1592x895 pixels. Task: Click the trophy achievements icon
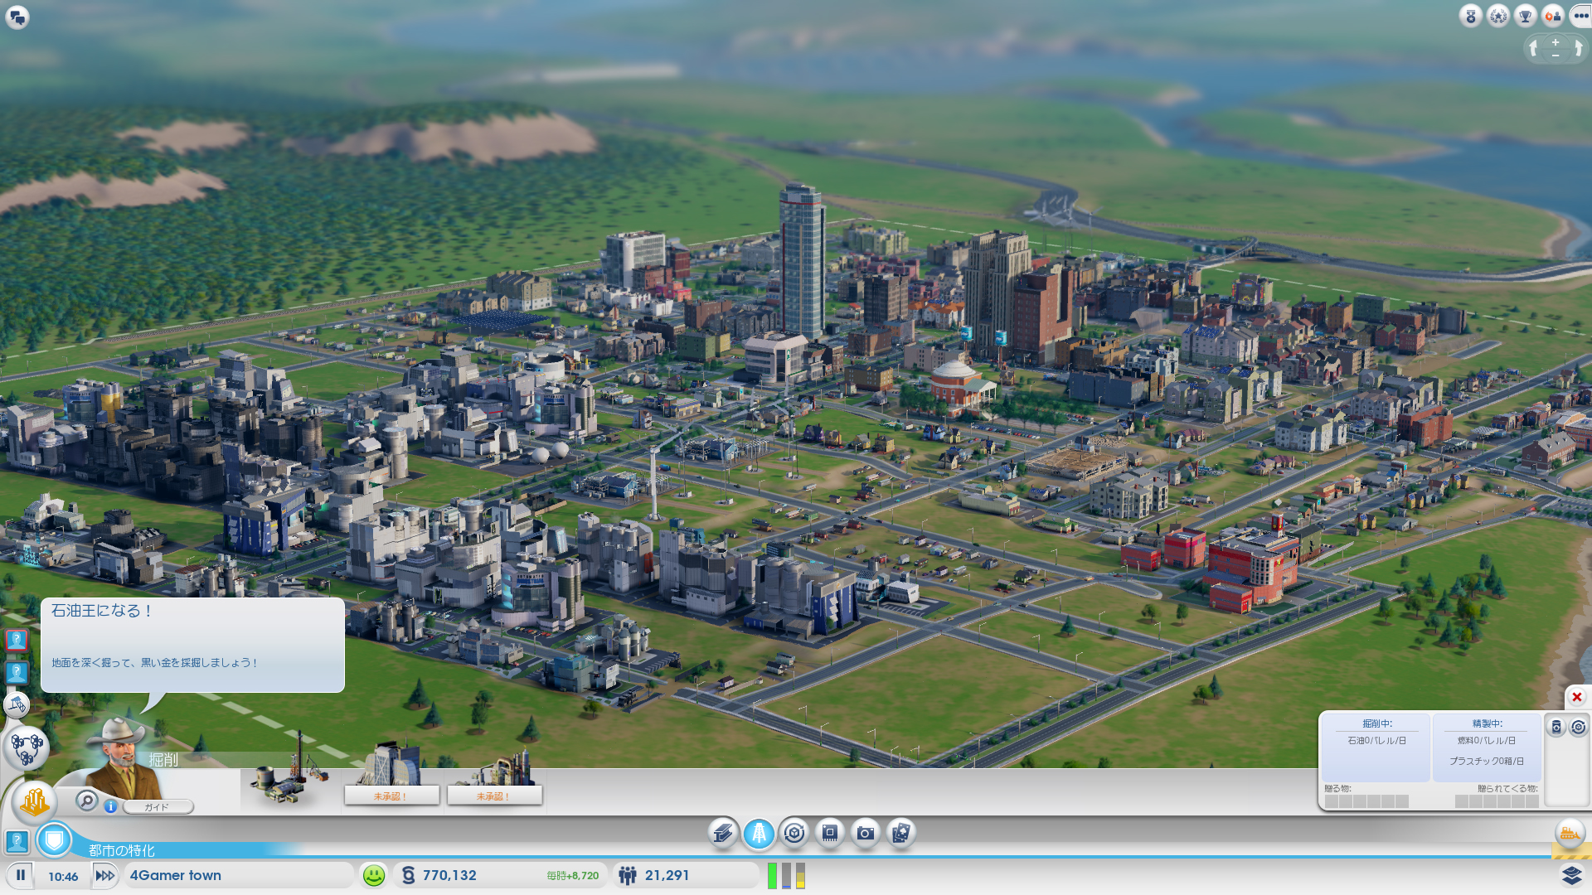pyautogui.click(x=1525, y=16)
